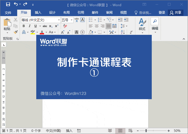This screenshot has height=134, width=188.
Task: Align text left
Action: tap(91, 26)
